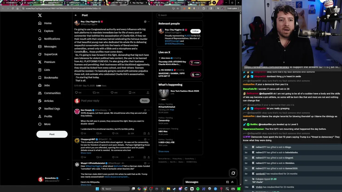
Task: Bookmark the ChoppergirlMT reply
Action: click(145, 157)
